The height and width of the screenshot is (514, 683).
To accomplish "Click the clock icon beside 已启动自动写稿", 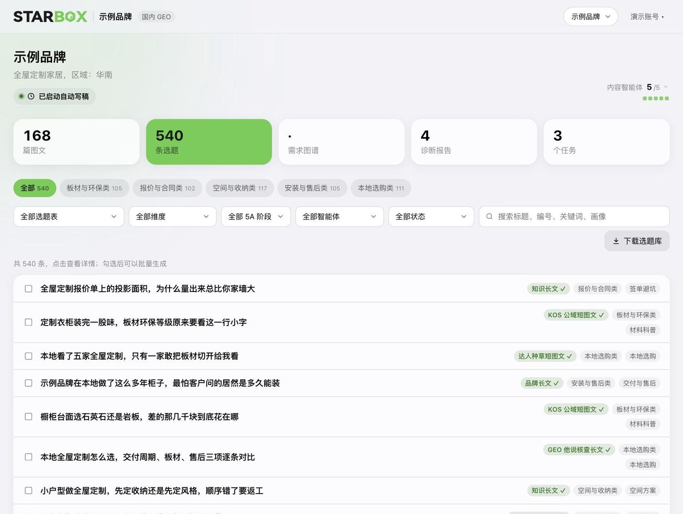I will (x=31, y=96).
